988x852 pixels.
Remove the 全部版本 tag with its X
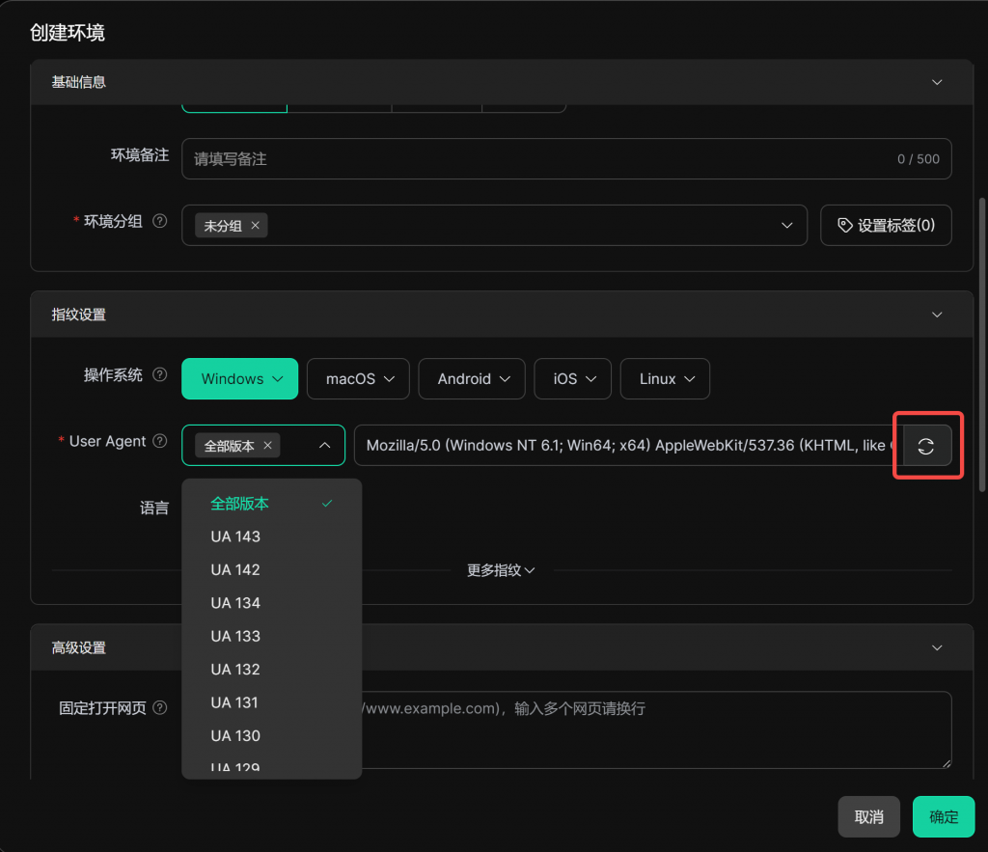click(268, 445)
